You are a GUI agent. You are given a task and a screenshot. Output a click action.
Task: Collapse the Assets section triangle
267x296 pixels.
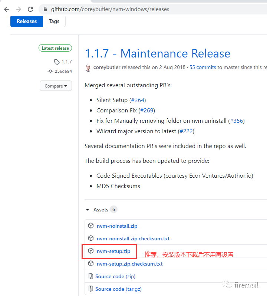pos(88,210)
